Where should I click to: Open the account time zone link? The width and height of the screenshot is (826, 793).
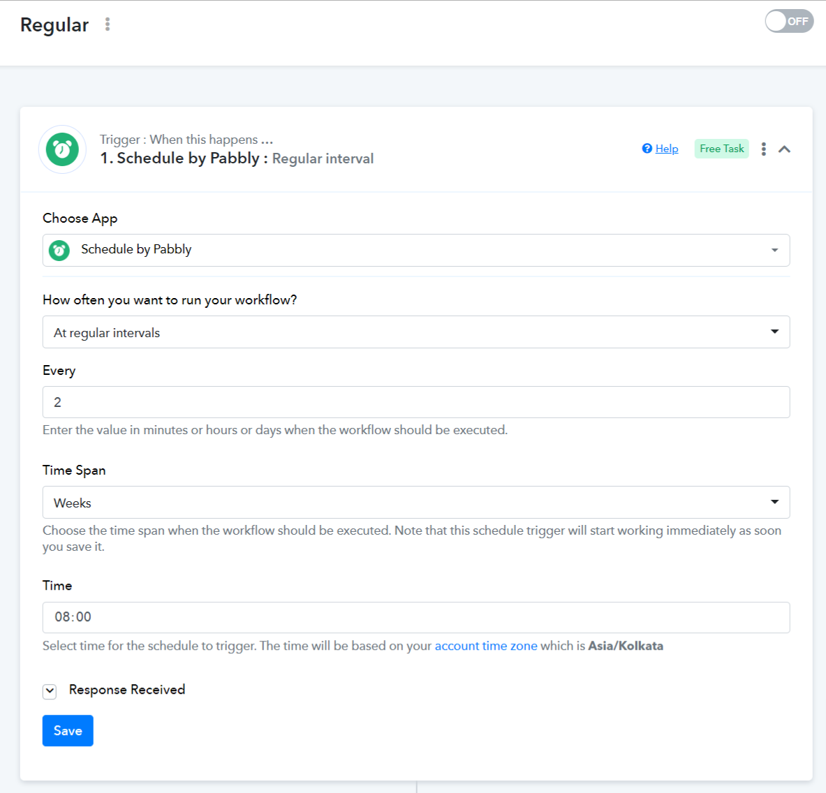coord(486,646)
